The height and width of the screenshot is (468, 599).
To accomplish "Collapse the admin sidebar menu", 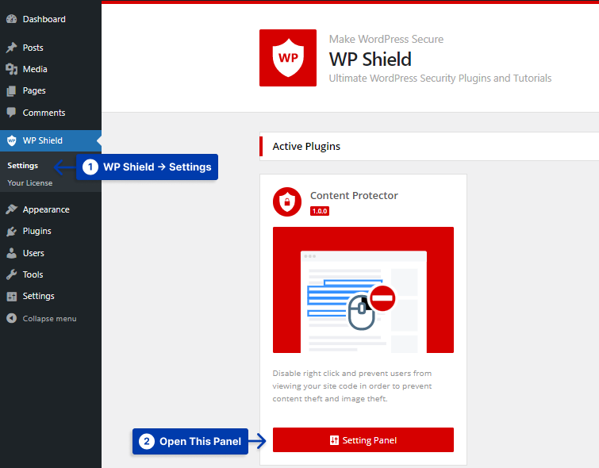I will 51,318.
